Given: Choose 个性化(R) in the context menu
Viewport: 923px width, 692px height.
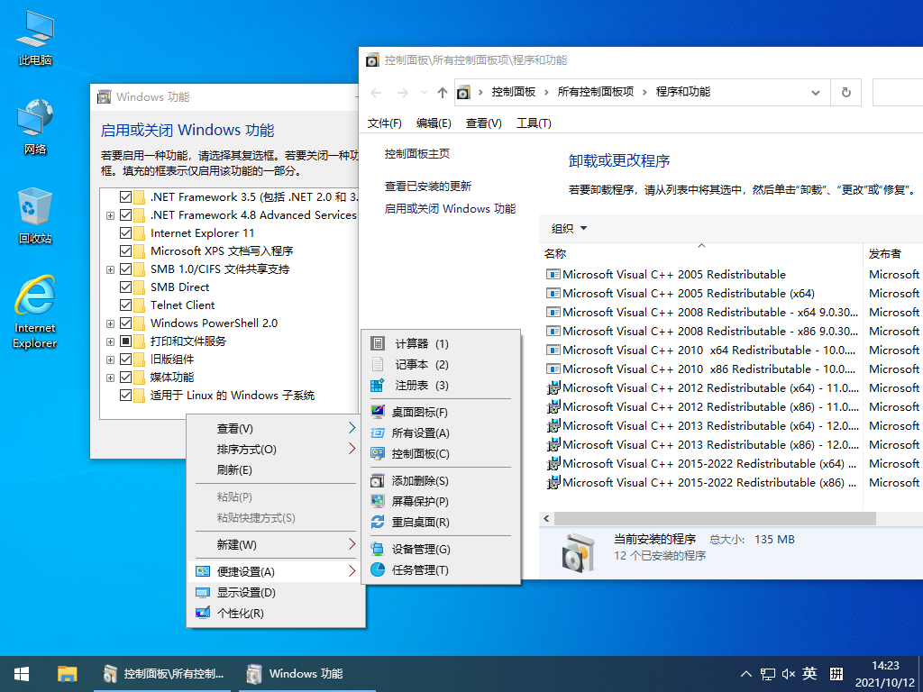Looking at the screenshot, I should tap(240, 614).
